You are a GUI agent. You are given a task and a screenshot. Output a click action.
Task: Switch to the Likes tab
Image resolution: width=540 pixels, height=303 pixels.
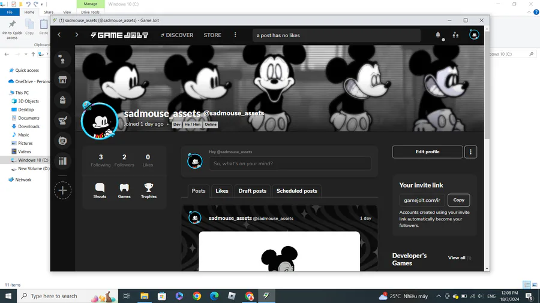click(222, 191)
